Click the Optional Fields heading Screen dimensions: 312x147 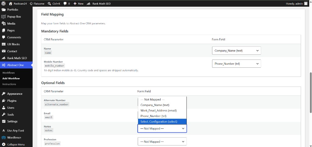pos(53,83)
